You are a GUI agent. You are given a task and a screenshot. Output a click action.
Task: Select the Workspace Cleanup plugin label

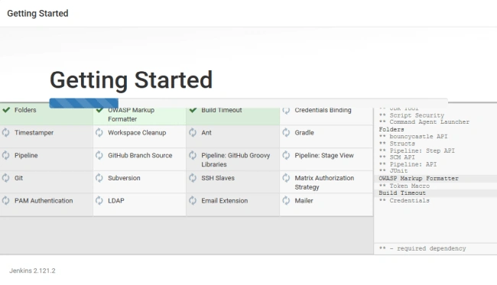[x=137, y=133]
